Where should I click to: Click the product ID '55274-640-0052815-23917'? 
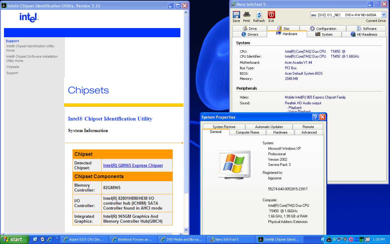(288, 189)
